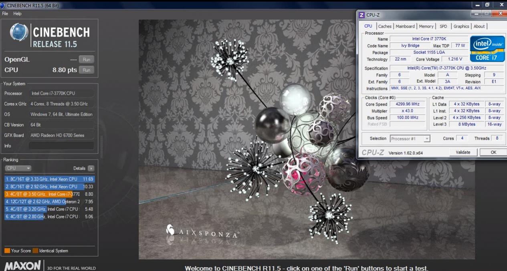
Task: Open the Processor #1 selection dropdown
Action: [410, 139]
